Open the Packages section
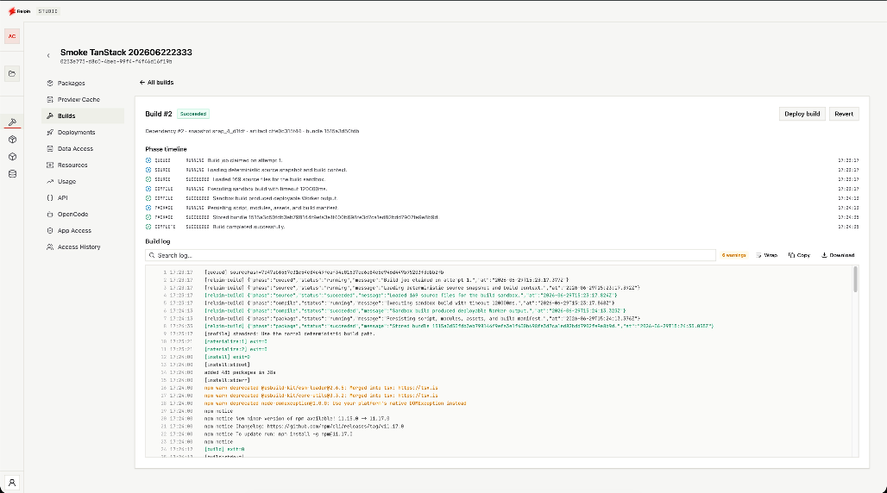This screenshot has width=887, height=493. (83, 83)
